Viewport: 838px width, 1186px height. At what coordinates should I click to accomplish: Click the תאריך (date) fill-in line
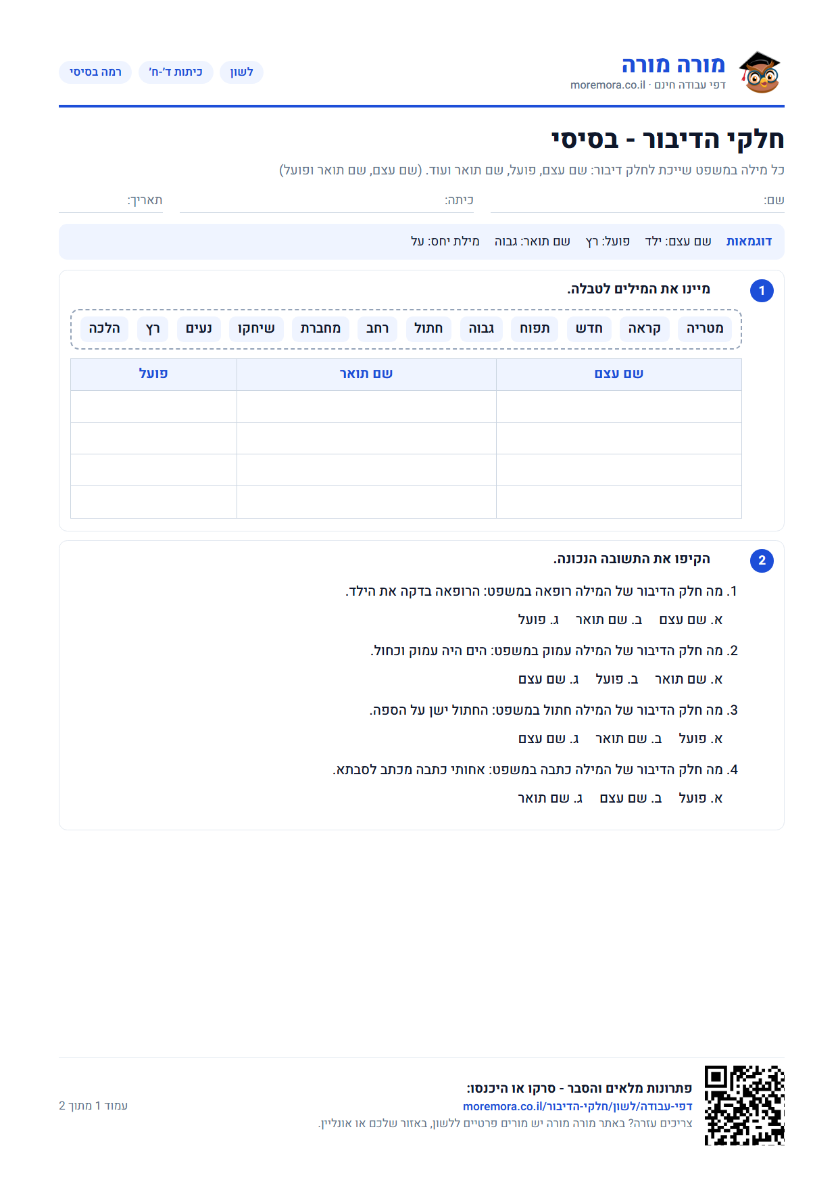click(x=111, y=201)
